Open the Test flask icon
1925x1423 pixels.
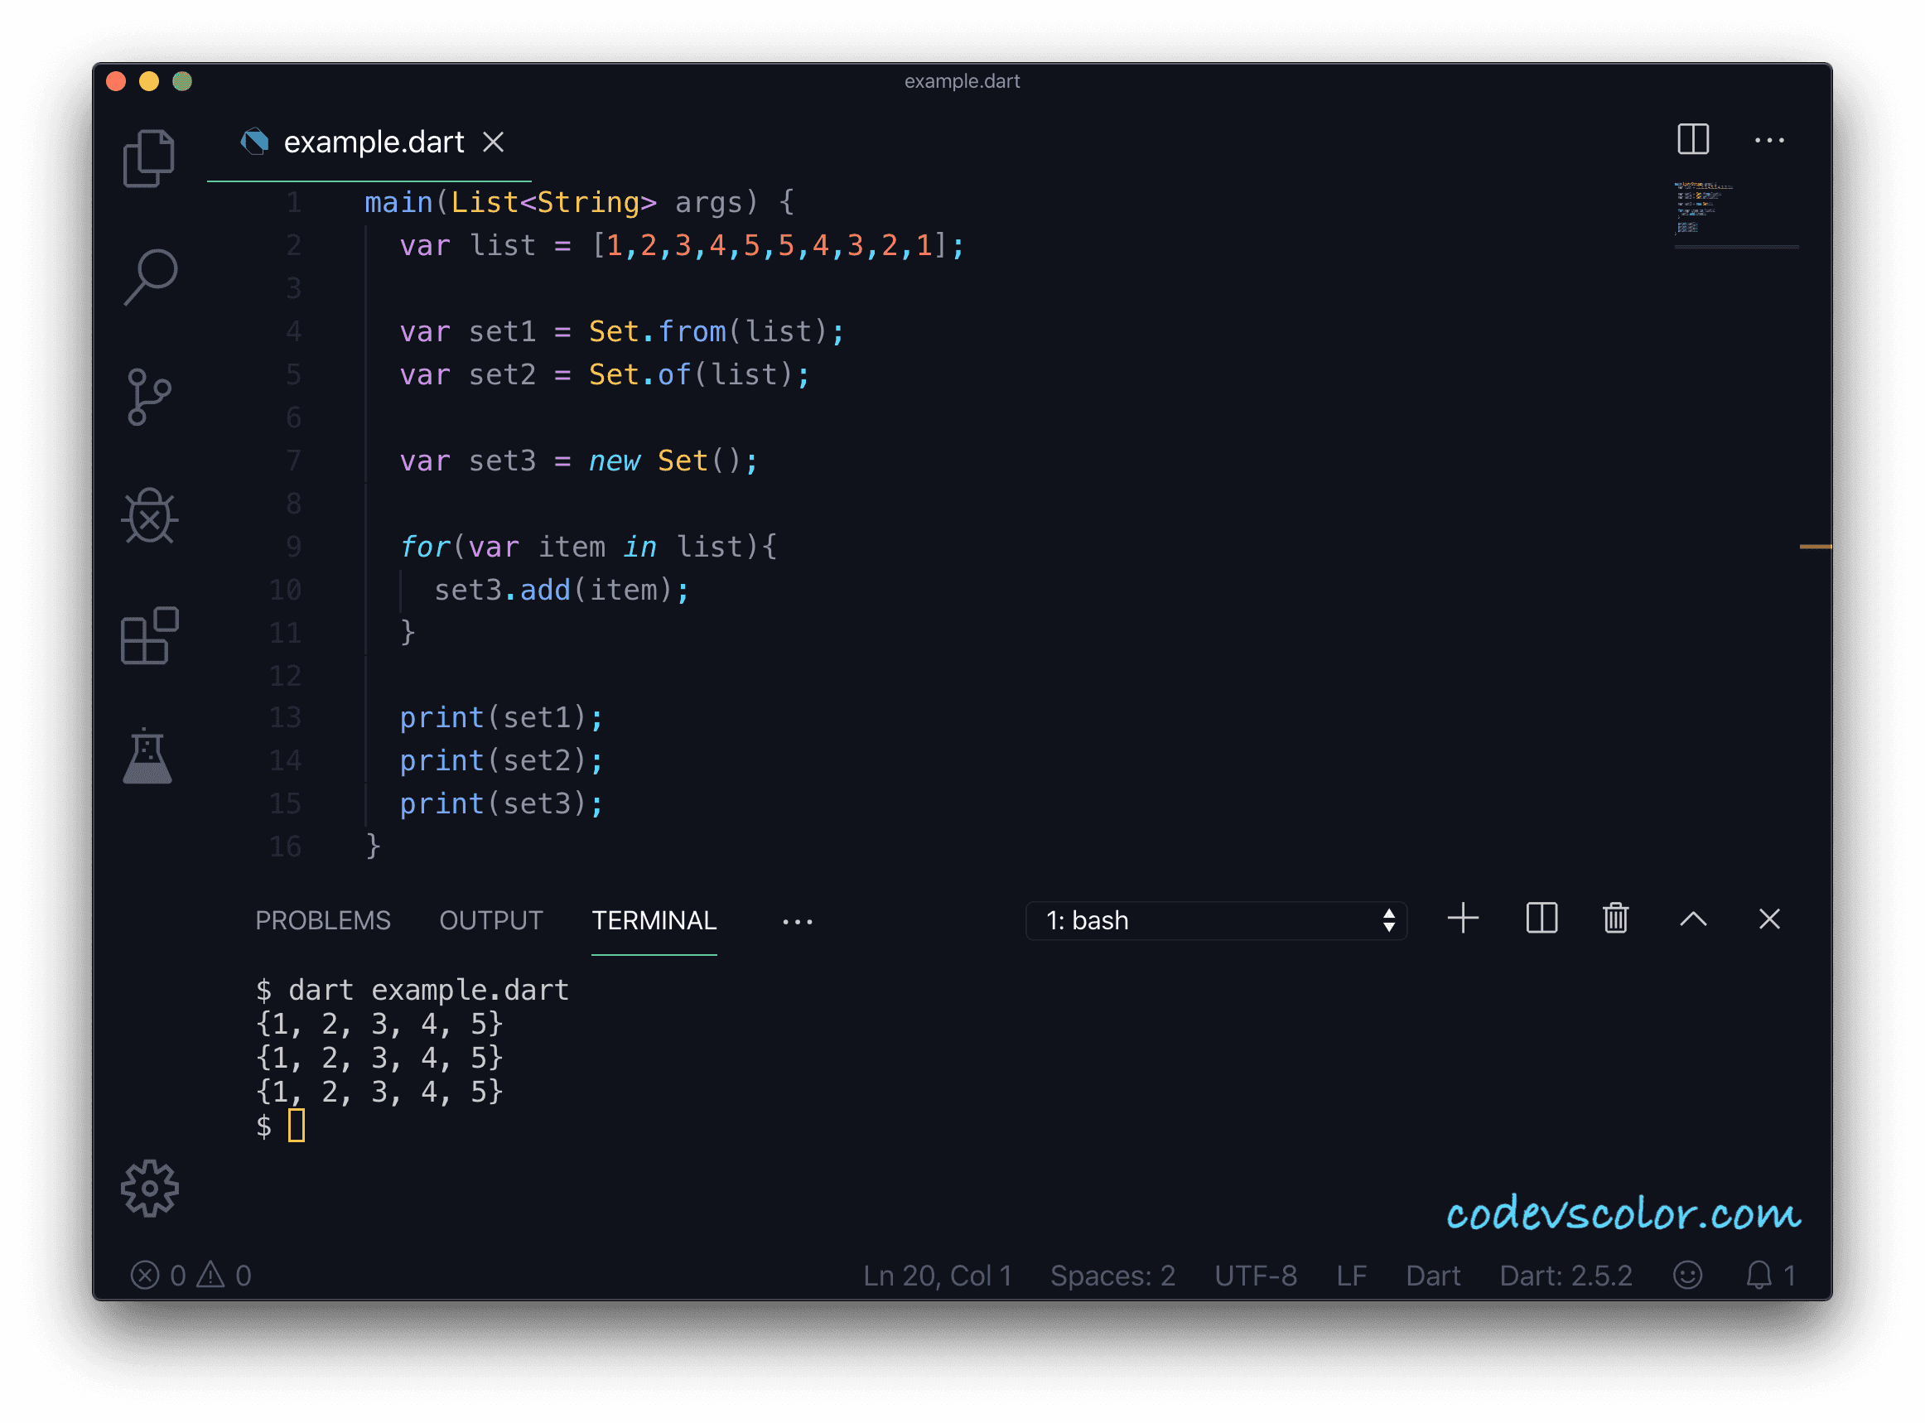coord(148,756)
